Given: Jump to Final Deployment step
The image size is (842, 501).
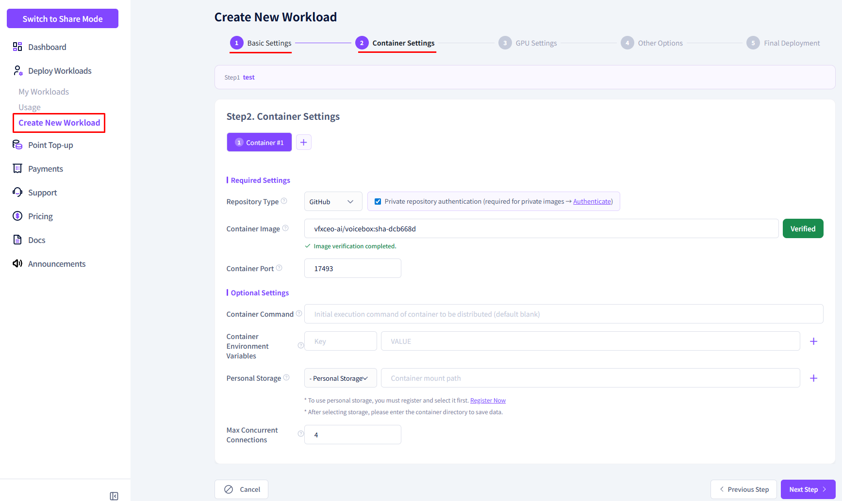Looking at the screenshot, I should [783, 43].
